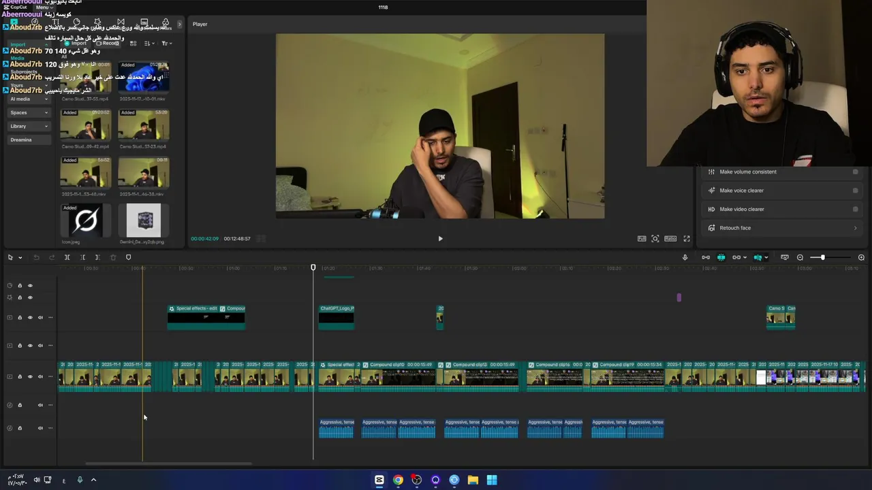Zoom in the timeline with the plus magnifier
872x490 pixels.
pos(861,257)
